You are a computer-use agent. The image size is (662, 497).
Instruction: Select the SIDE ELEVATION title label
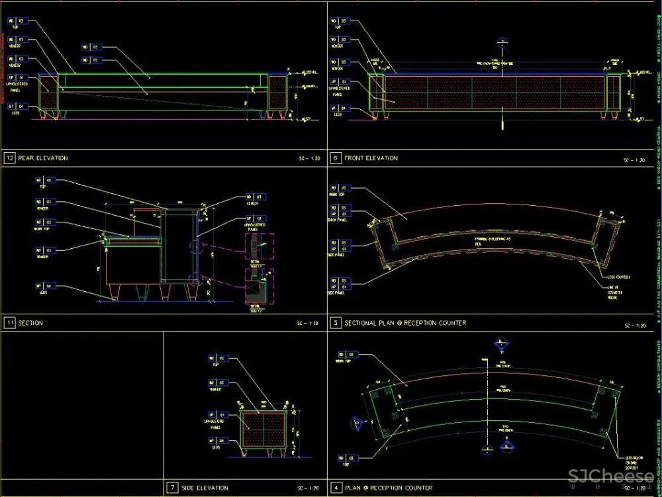tap(205, 488)
